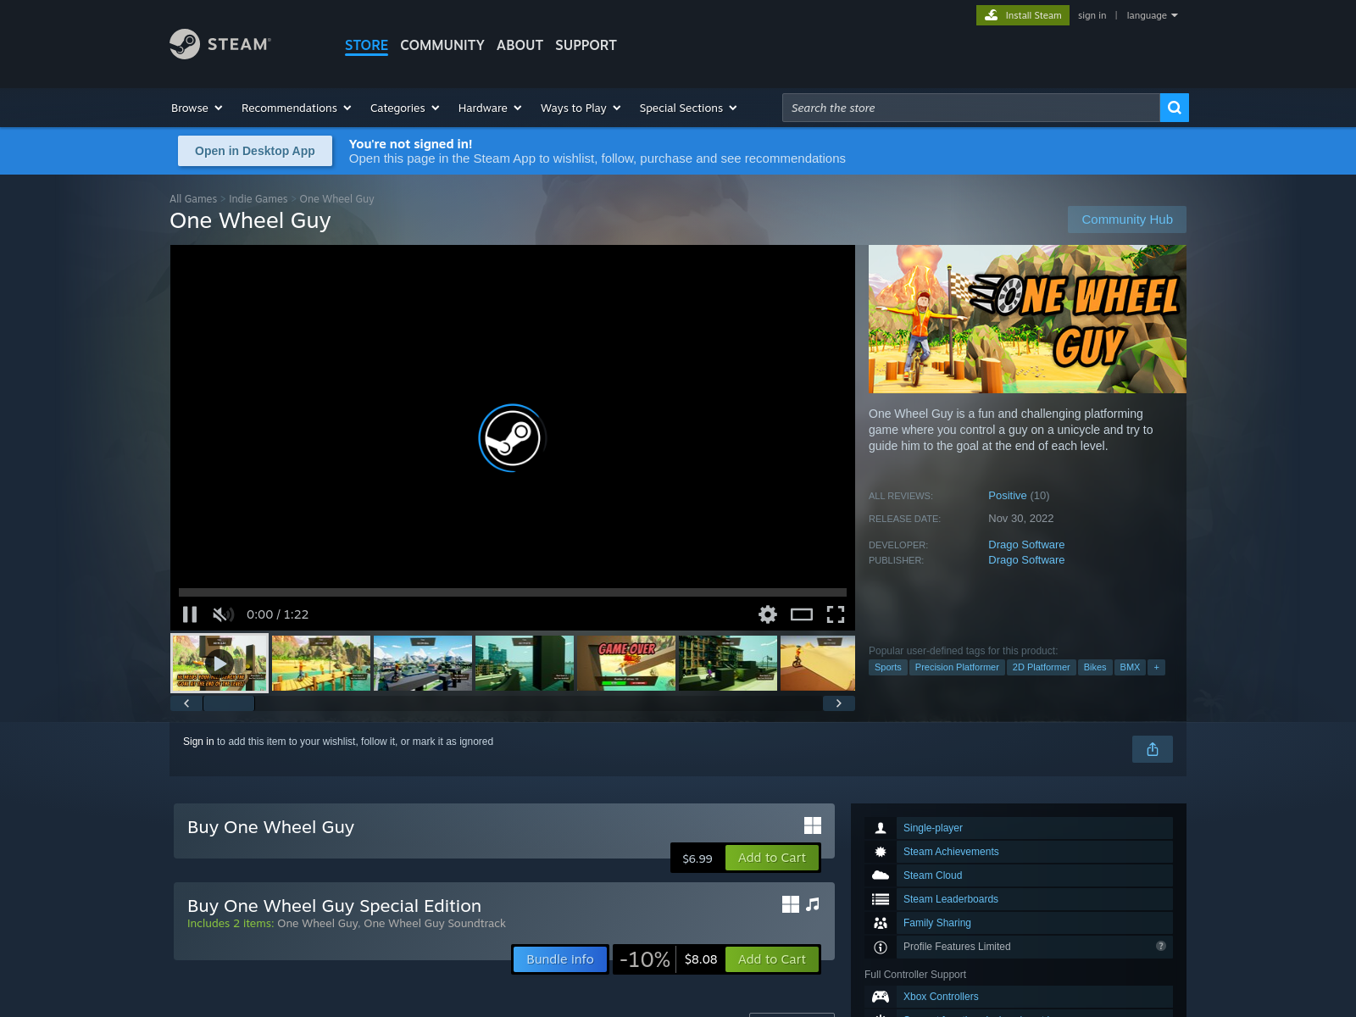The height and width of the screenshot is (1017, 1356).
Task: Click the store search magnifier button
Action: tap(1174, 108)
